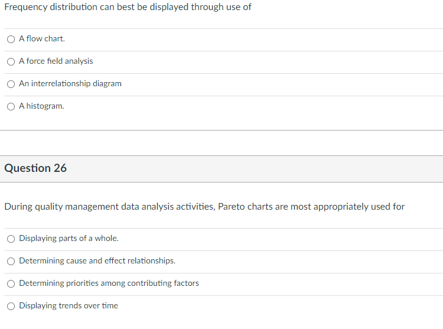Click the 'Frequency distribution' question text
Screen dimensions: 443x329
50,7
